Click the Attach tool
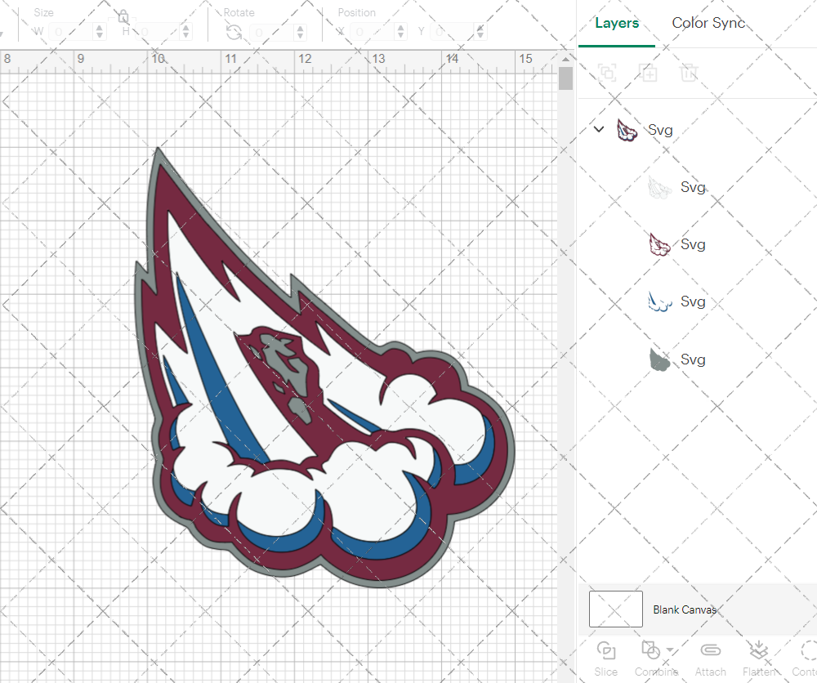817x683 pixels. (x=710, y=658)
